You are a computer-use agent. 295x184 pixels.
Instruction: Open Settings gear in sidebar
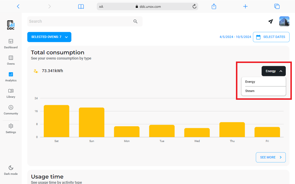pos(11,126)
